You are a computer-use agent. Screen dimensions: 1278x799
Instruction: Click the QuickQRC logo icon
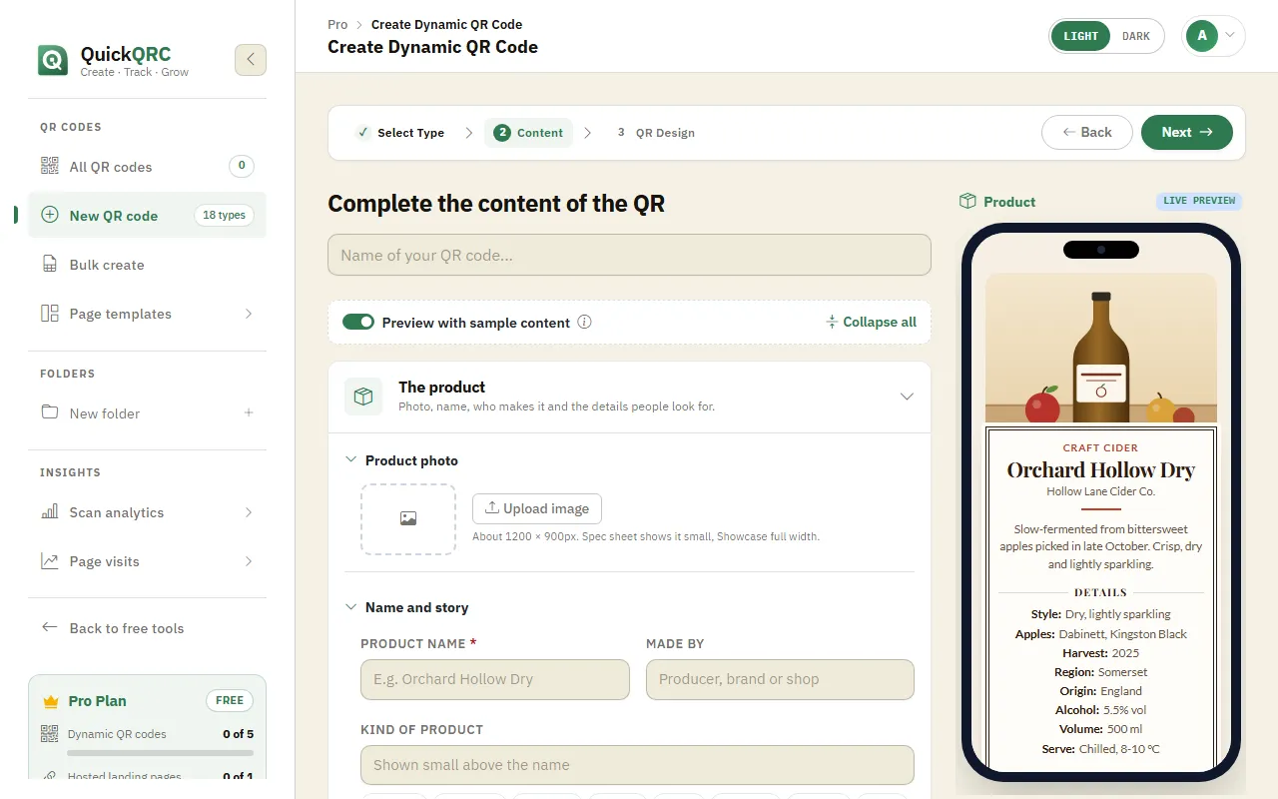coord(53,60)
